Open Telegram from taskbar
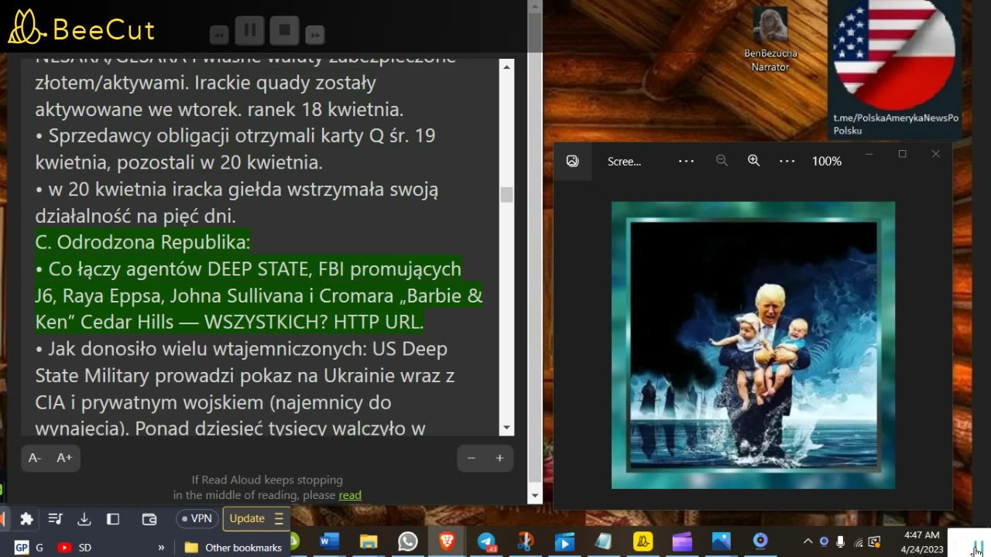This screenshot has height=557, width=991. (486, 542)
